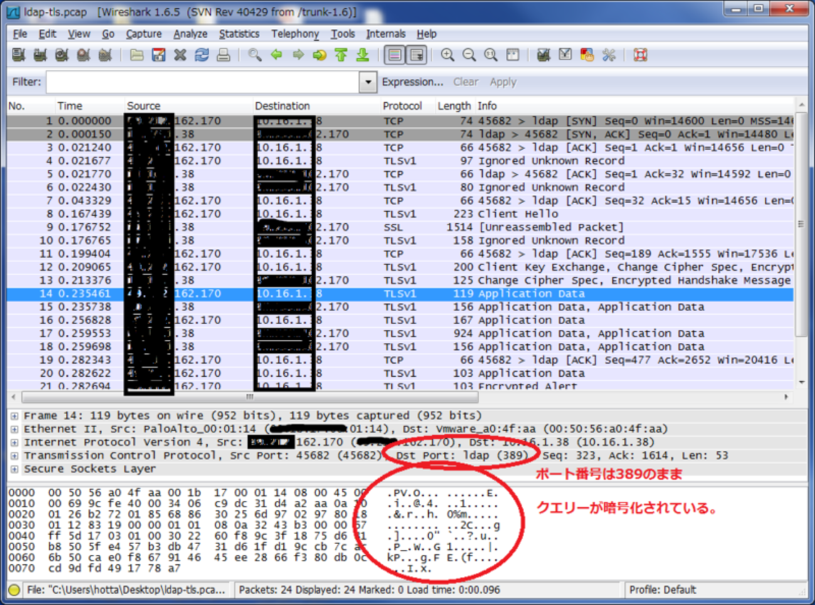Expand the Secure Sockets Layer tree node
The height and width of the screenshot is (605, 815).
(x=14, y=469)
